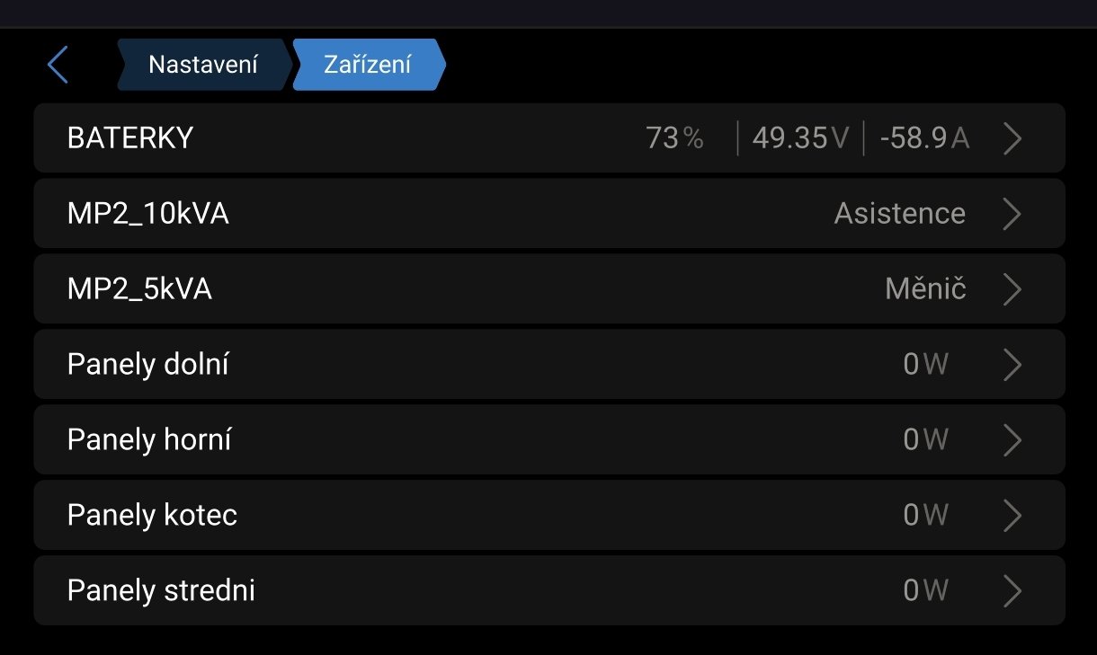The height and width of the screenshot is (655, 1097).
Task: Open Panely horní device label
Action: [149, 439]
